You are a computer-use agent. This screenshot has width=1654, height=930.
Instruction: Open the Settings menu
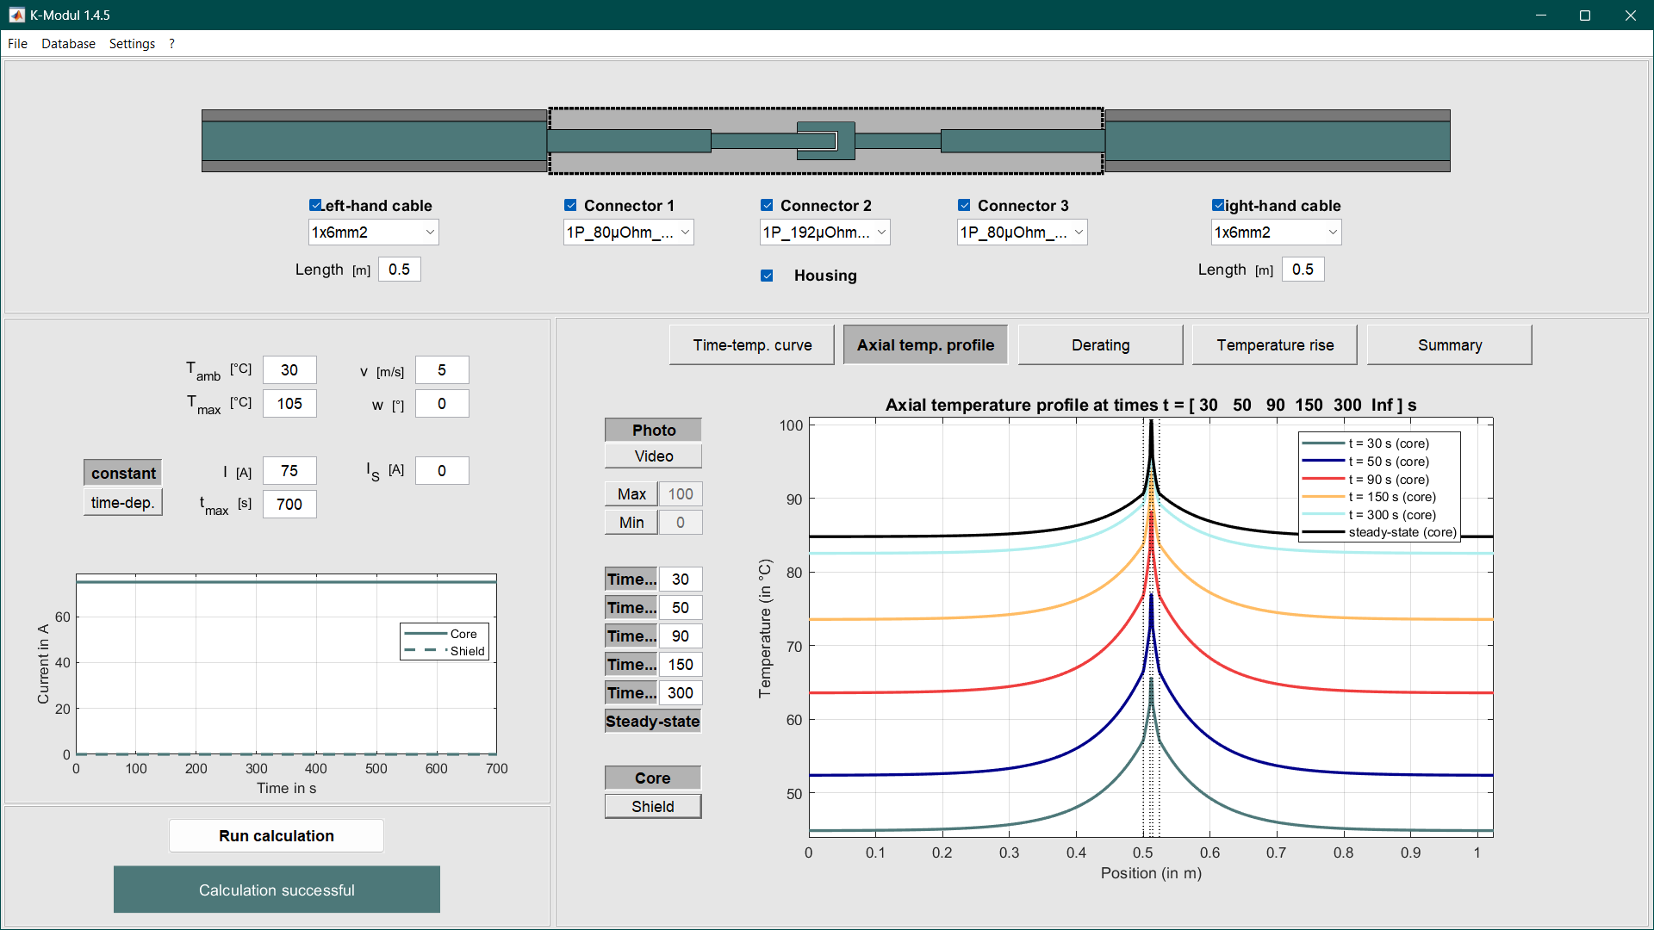click(x=132, y=44)
